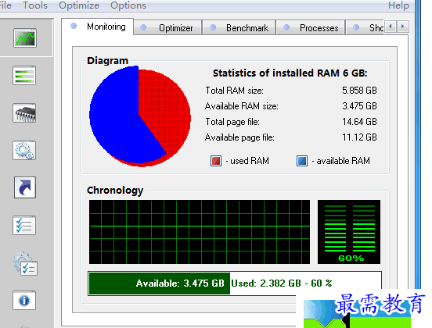432x328 pixels.
Task: Click the Diagram group title
Action: click(x=107, y=60)
